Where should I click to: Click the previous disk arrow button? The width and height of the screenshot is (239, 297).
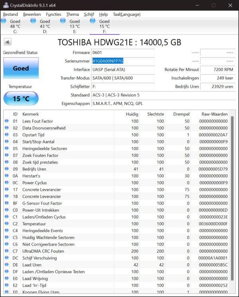[8, 42]
